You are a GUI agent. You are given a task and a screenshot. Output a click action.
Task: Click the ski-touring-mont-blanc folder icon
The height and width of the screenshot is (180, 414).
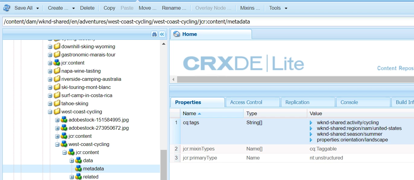pyautogui.click(x=57, y=87)
